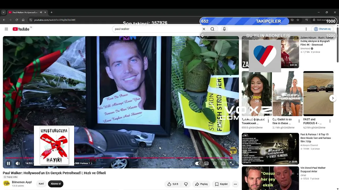
Task: Click the 'ABONE OL' watermark in video
Action: pyautogui.click(x=233, y=151)
